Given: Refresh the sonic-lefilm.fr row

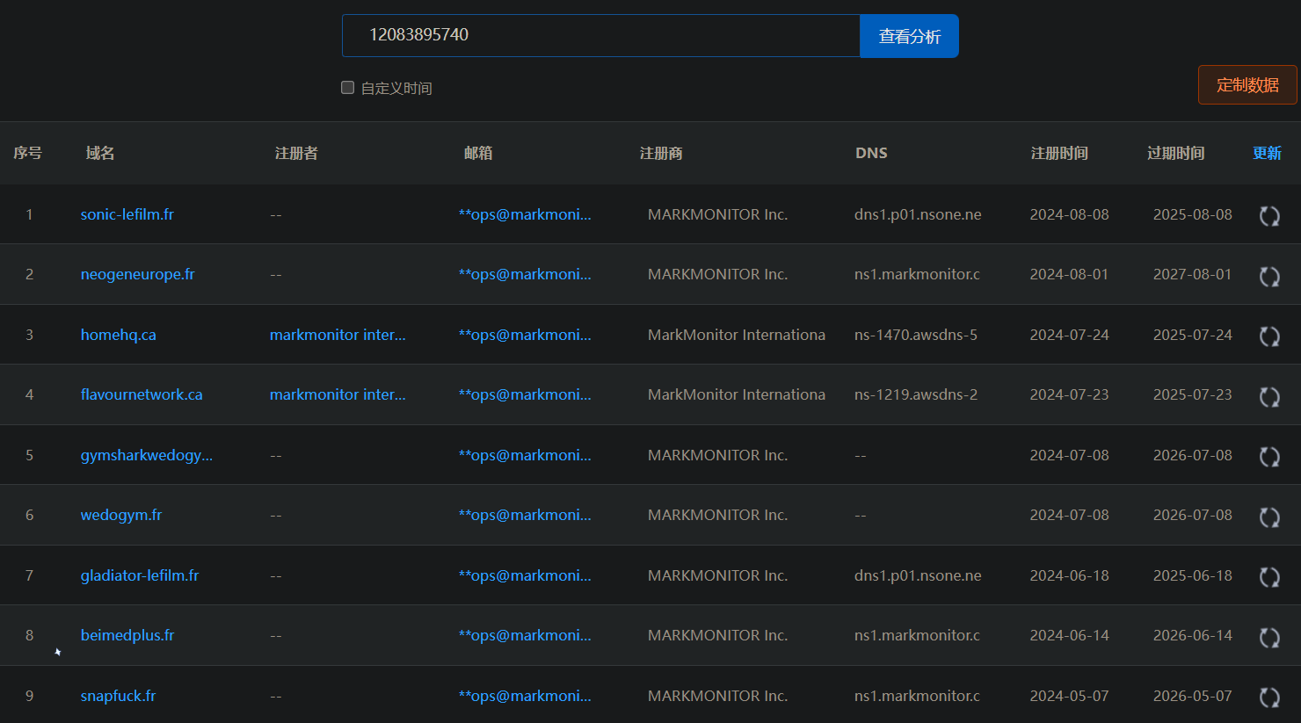Looking at the screenshot, I should point(1269,216).
